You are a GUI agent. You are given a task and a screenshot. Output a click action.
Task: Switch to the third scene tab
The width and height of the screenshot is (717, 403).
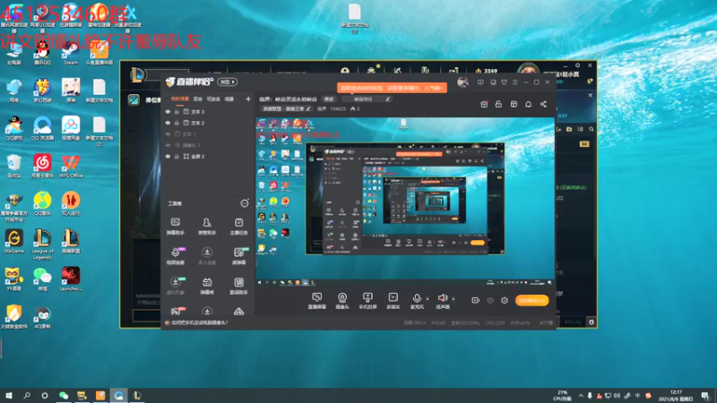point(213,99)
